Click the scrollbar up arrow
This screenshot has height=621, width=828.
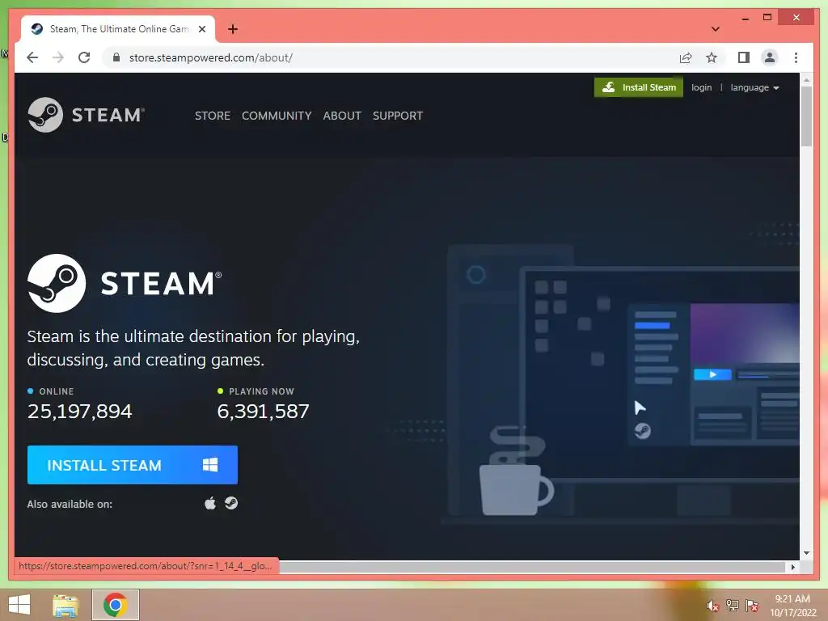[x=806, y=80]
